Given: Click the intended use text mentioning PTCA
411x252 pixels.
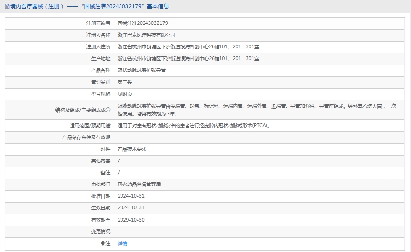Looking at the screenshot, I should (193, 125).
